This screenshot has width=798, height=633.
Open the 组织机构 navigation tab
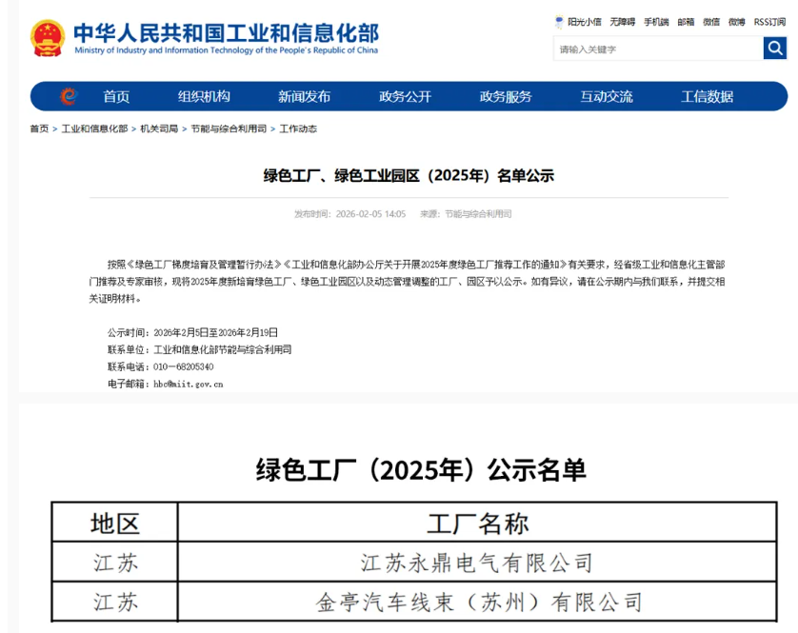(x=204, y=96)
